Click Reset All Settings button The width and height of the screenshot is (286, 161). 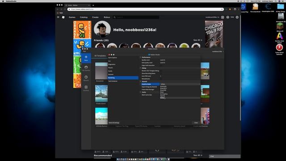tap(114, 123)
